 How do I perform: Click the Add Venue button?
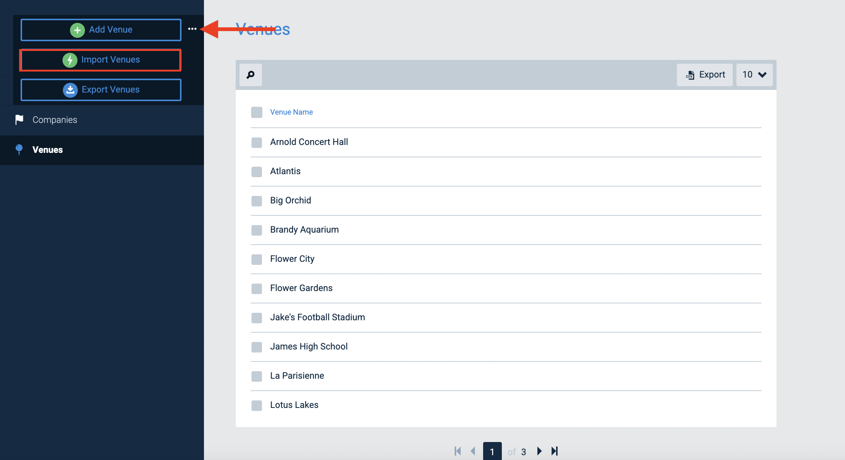click(x=101, y=30)
